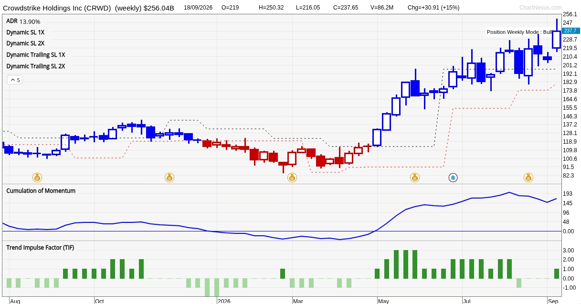This screenshot has height=304, width=581.
Task: Select the Dynamic SL 2X indicator
Action: (x=25, y=43)
